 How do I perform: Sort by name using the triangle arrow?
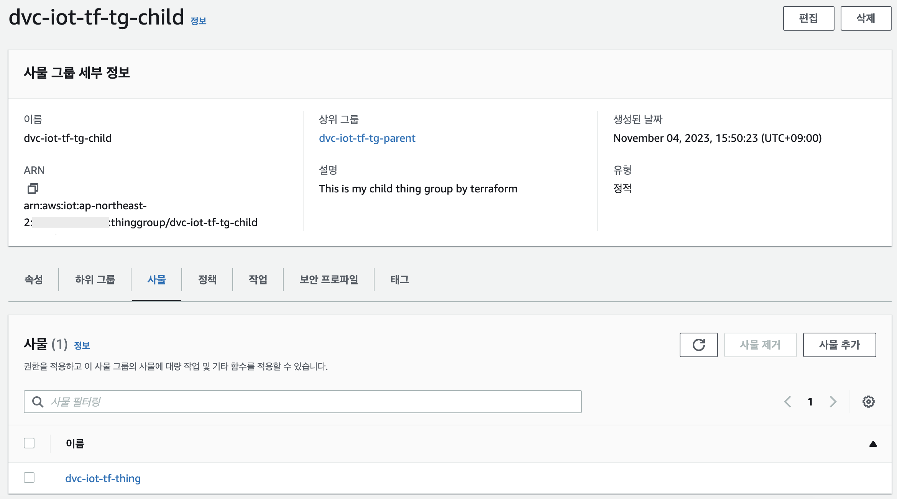[x=873, y=444]
